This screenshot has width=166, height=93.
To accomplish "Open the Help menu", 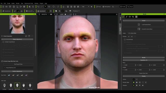I will click(x=46, y=3).
